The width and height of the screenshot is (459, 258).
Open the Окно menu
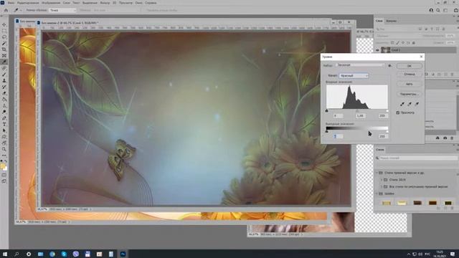point(138,3)
